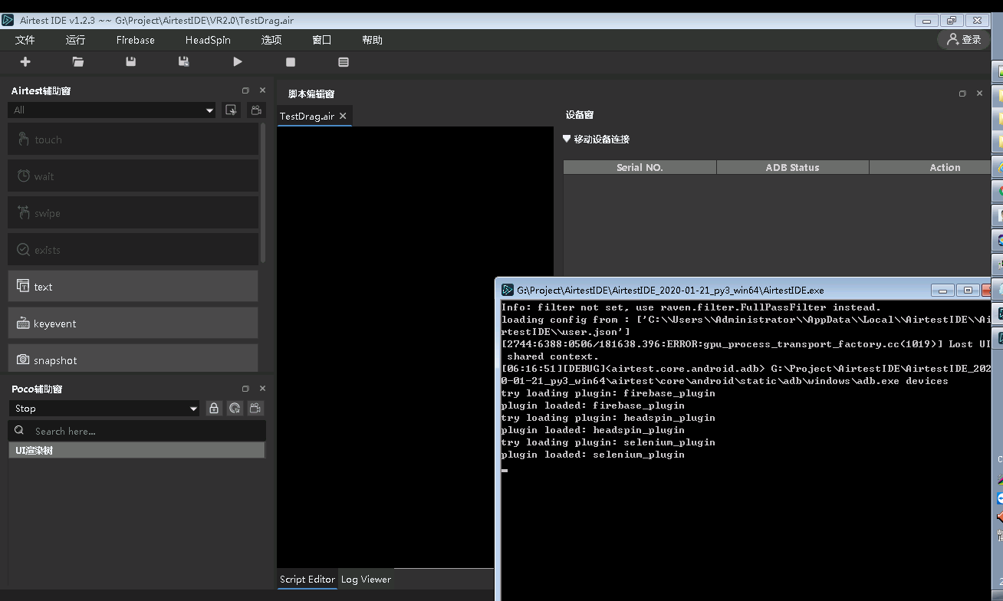Insert a text command from Airtest panel
Viewport: 1003px width, 601px height.
click(133, 287)
